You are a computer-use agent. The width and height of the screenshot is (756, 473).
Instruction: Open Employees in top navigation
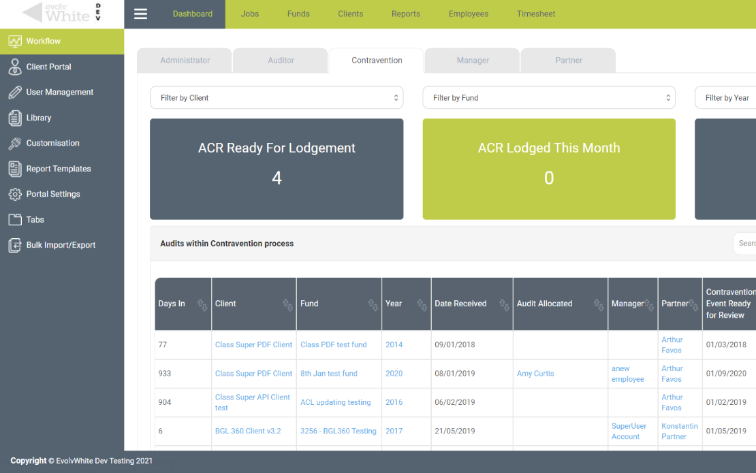(468, 14)
